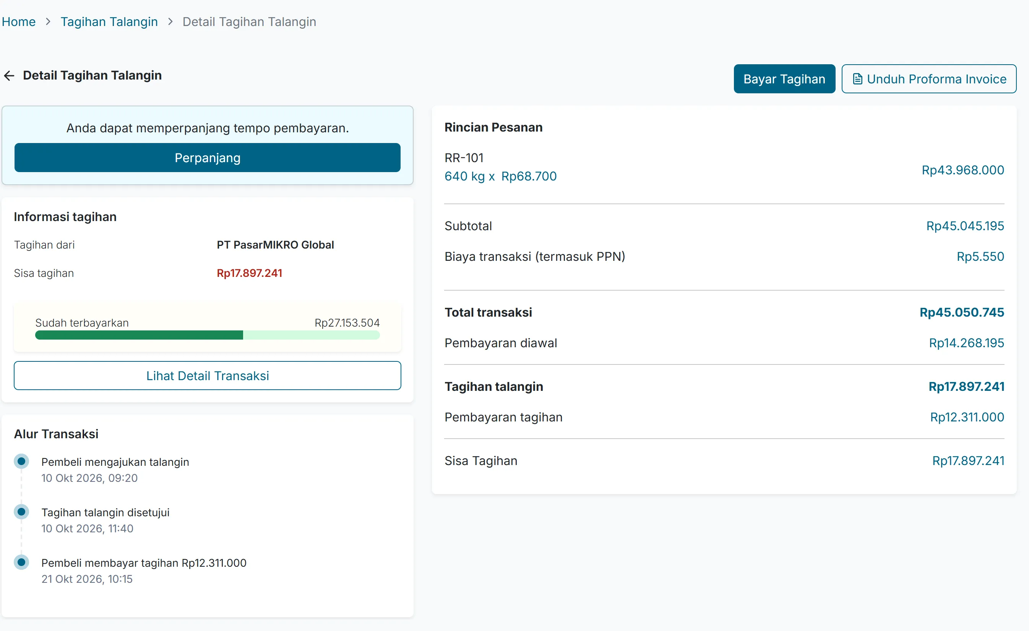Click the Biaya transaksi value Rp5.550
The image size is (1029, 631).
click(980, 257)
